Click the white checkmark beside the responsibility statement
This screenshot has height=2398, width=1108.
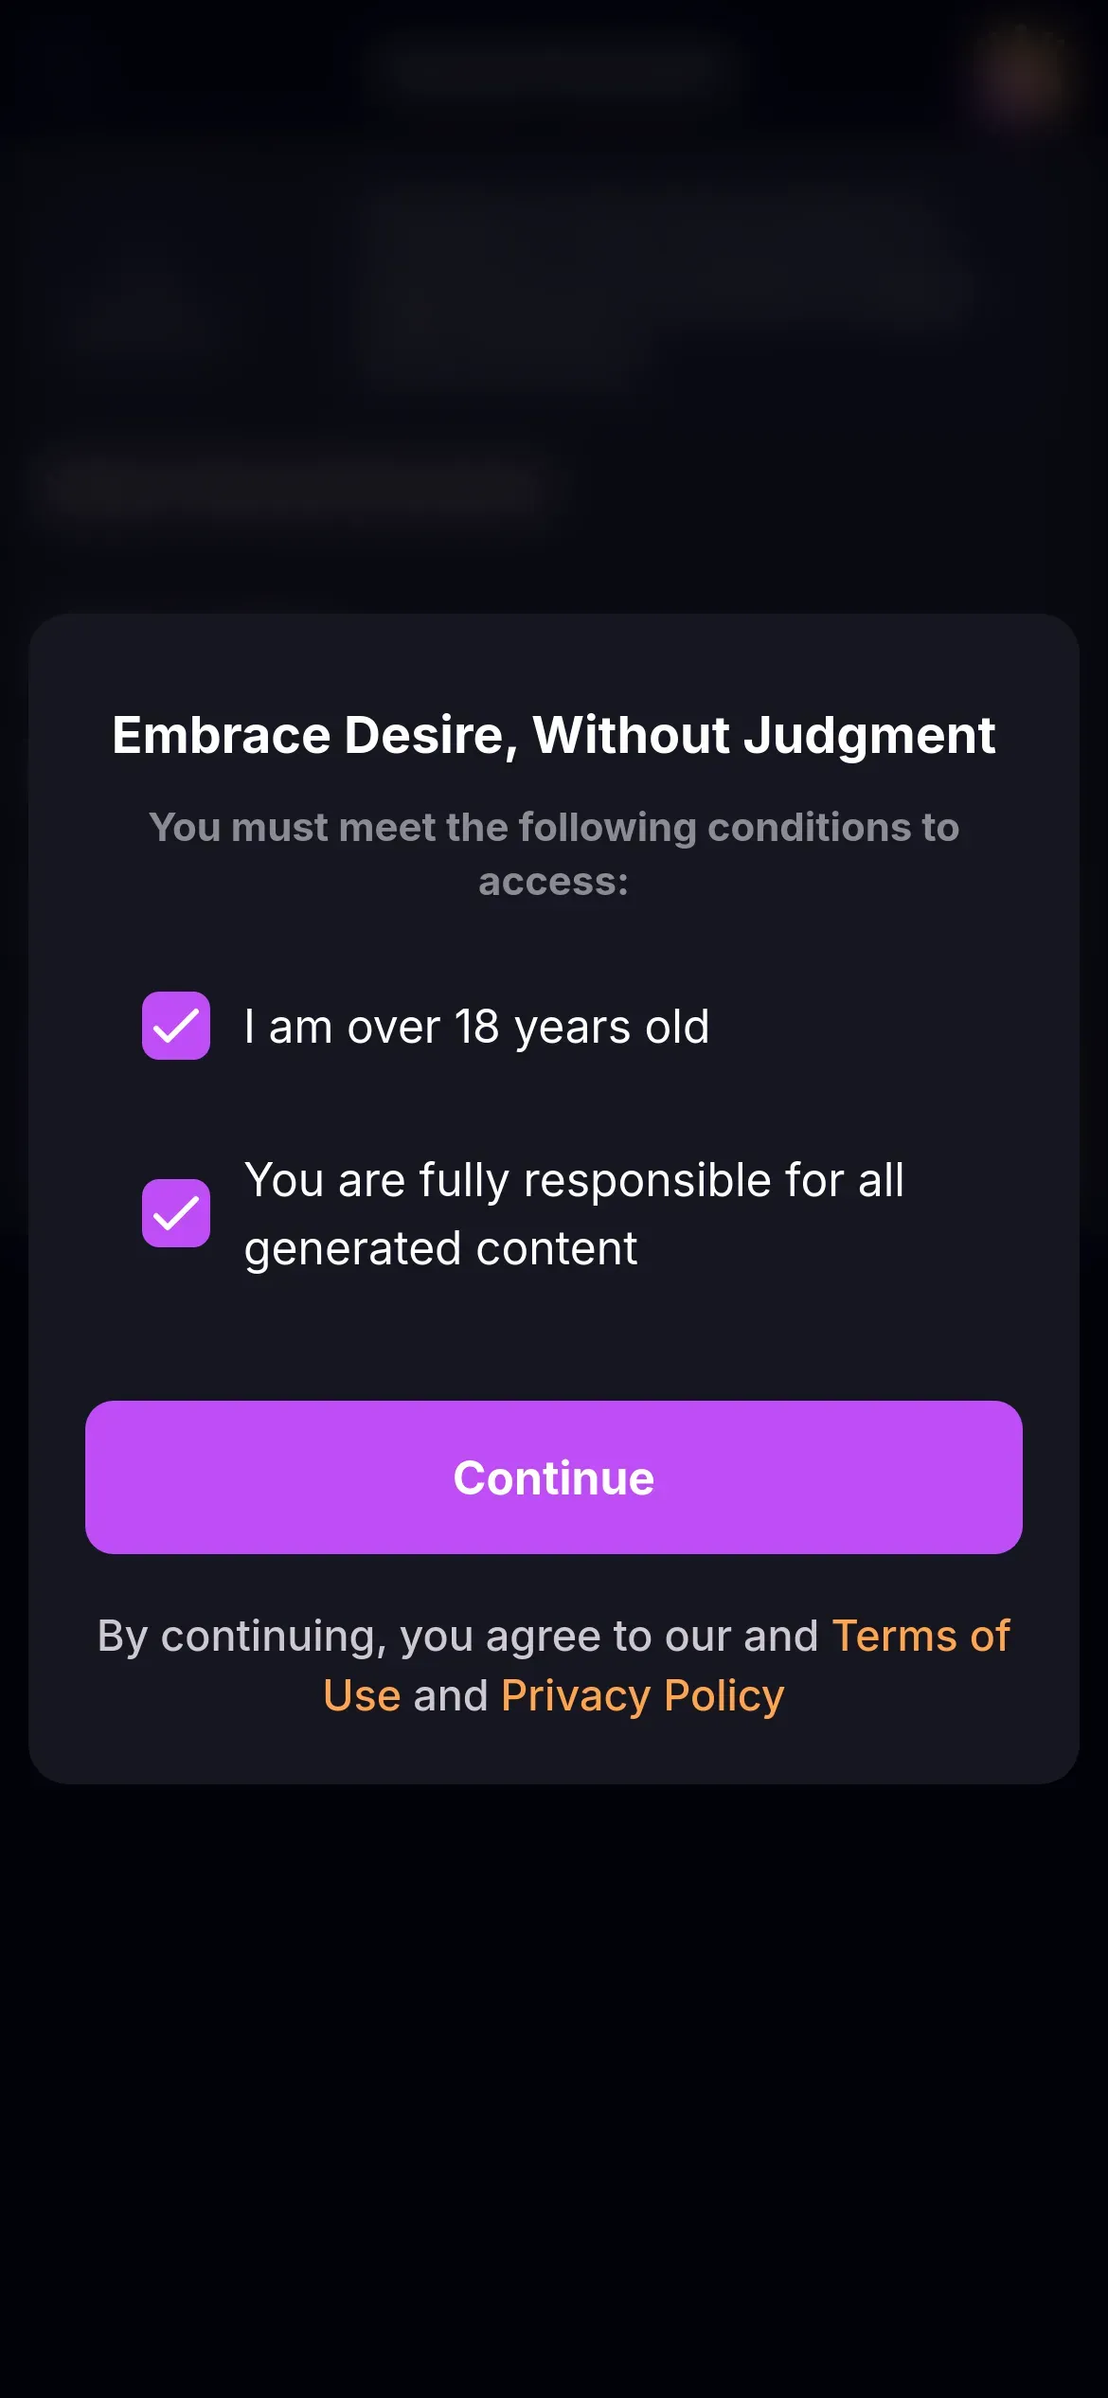tap(176, 1213)
